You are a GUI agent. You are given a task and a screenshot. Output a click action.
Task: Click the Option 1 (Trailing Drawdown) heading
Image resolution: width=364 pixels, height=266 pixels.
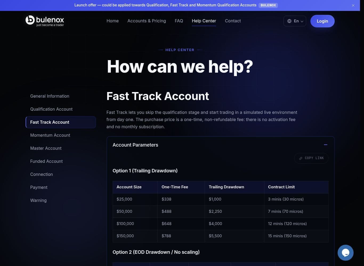coord(145,171)
